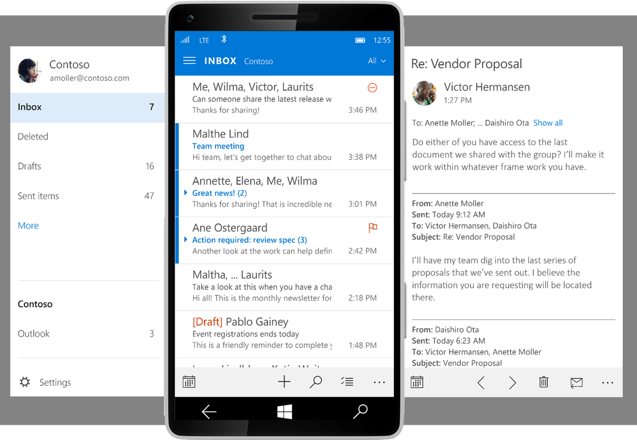Open the envelope icon in the reading pane

576,382
